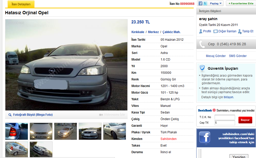Add listing with Favorilerime Ekle button
This screenshot has width=256, height=158.
point(241,3)
